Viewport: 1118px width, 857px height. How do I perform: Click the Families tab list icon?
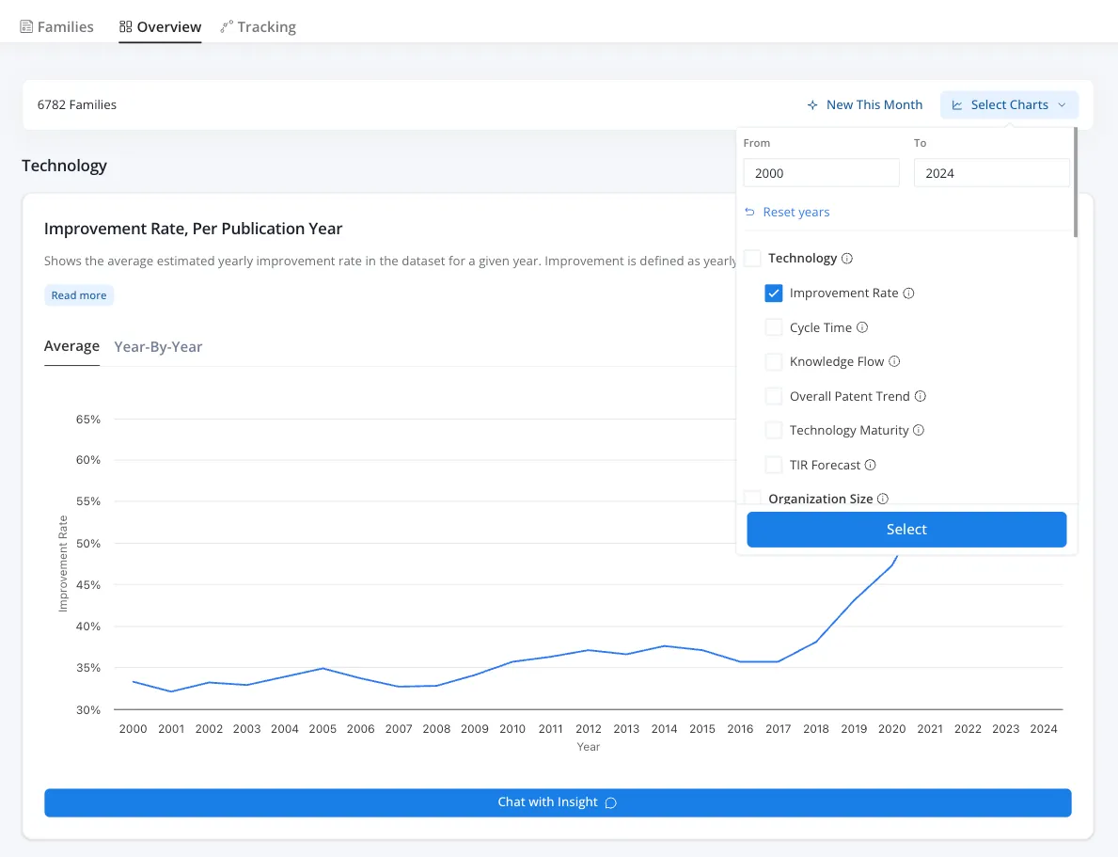(26, 27)
